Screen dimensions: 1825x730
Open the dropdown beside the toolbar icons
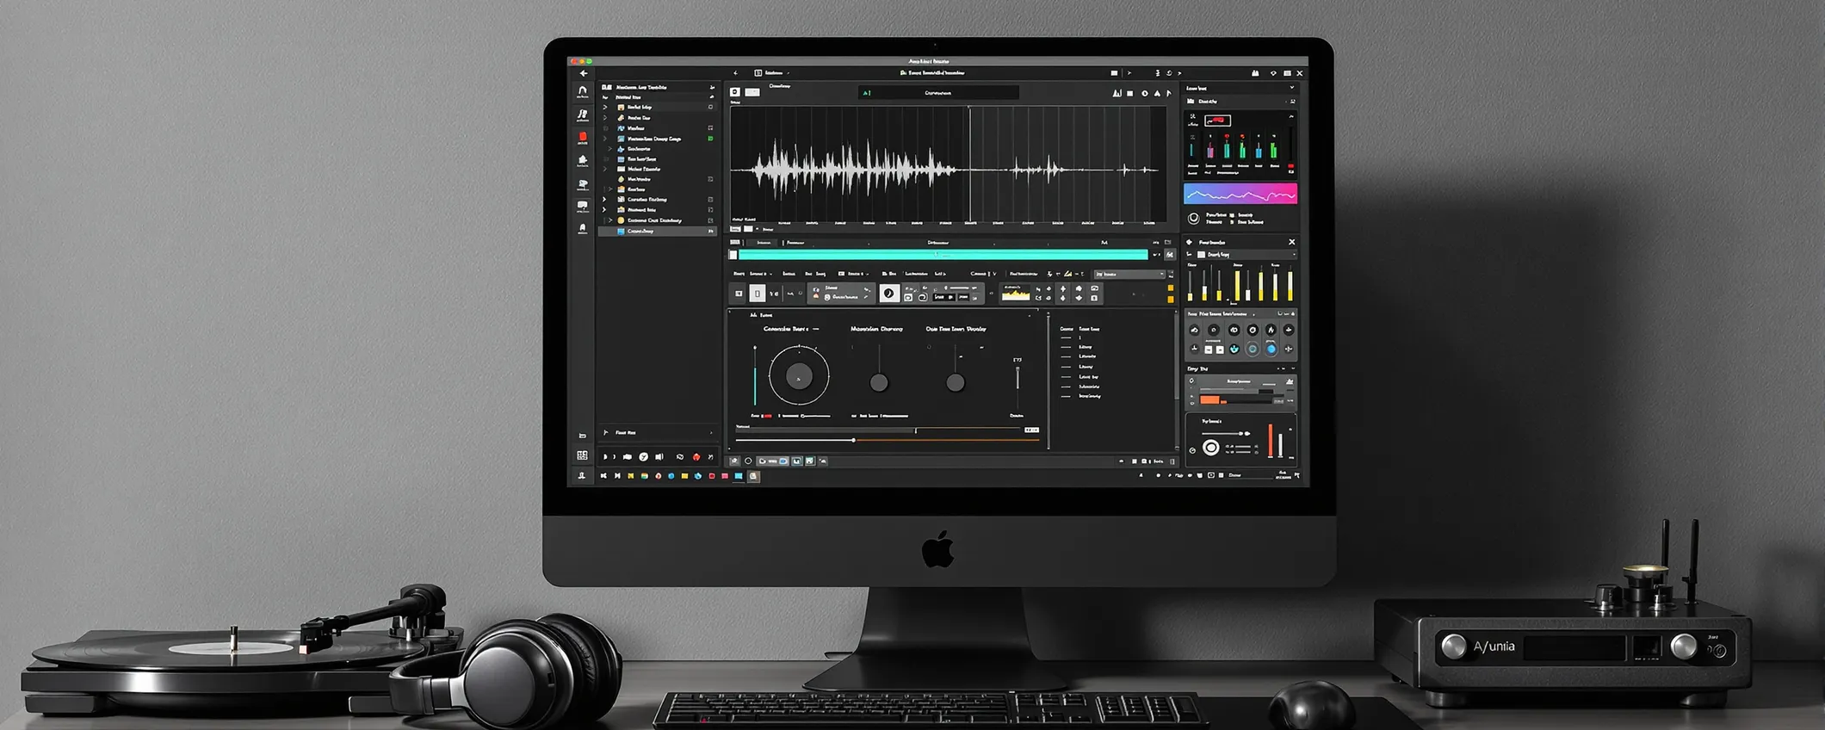(1129, 275)
